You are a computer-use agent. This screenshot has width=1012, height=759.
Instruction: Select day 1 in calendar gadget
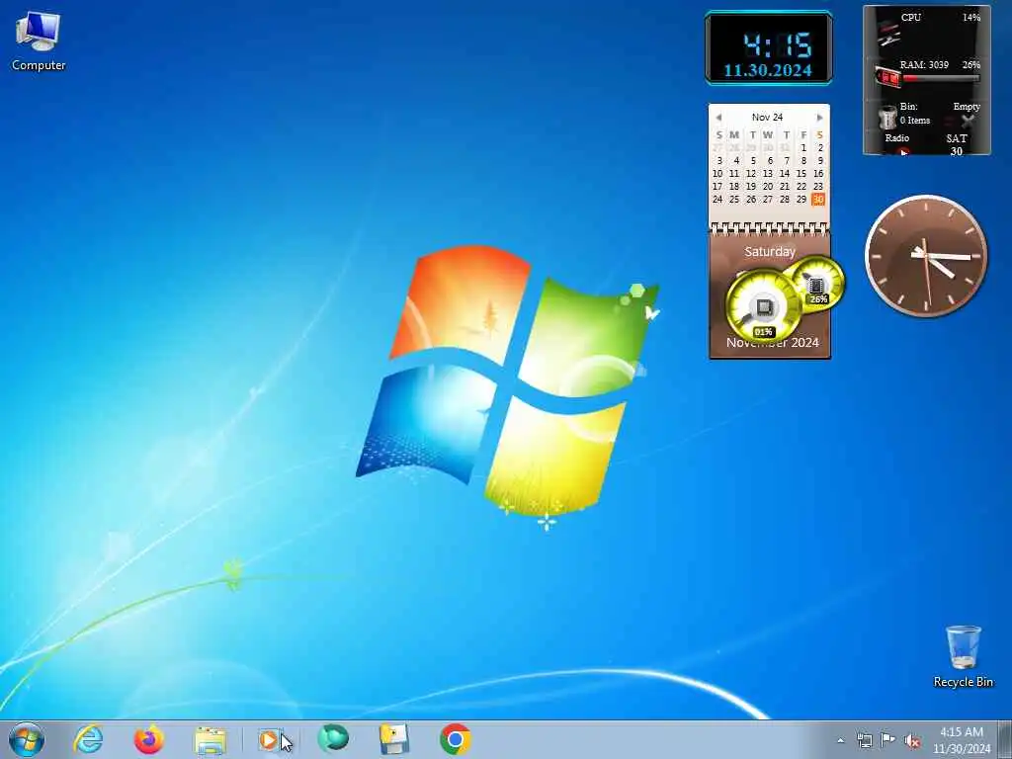pyautogui.click(x=803, y=147)
